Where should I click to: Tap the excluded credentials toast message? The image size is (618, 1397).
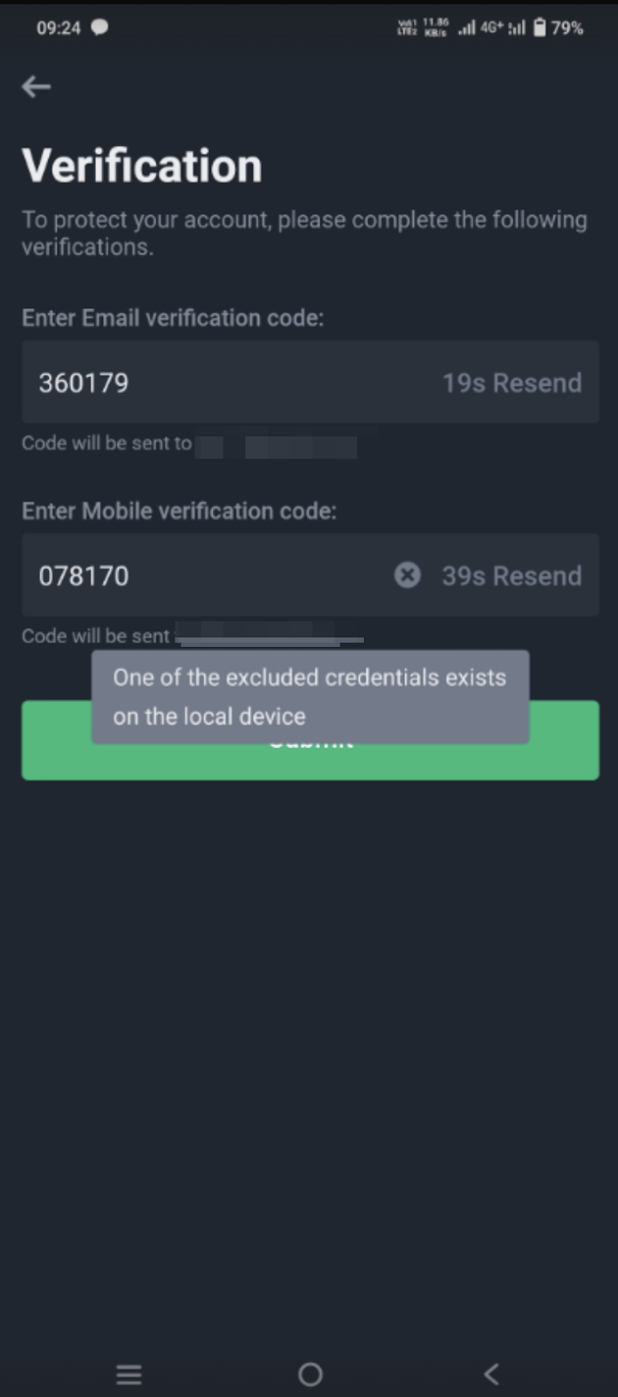tap(310, 697)
